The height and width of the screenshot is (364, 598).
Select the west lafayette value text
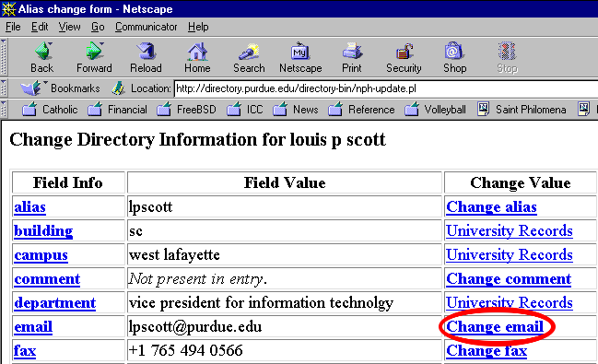[174, 255]
